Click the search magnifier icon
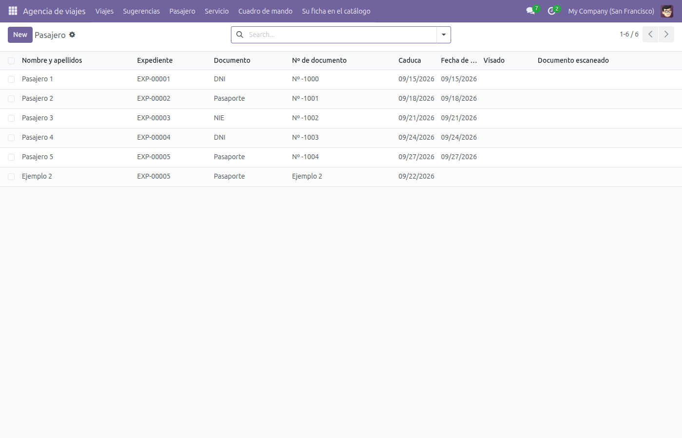Screen dimensions: 682x438 (x=240, y=35)
